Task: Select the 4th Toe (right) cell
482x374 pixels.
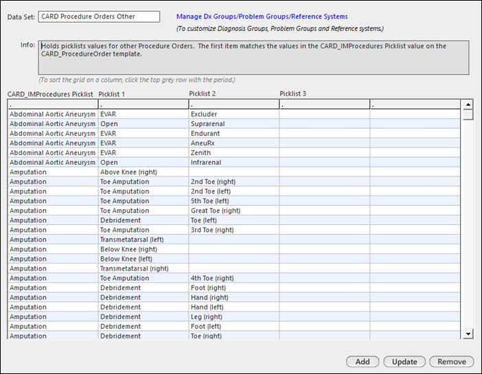Action: (234, 278)
